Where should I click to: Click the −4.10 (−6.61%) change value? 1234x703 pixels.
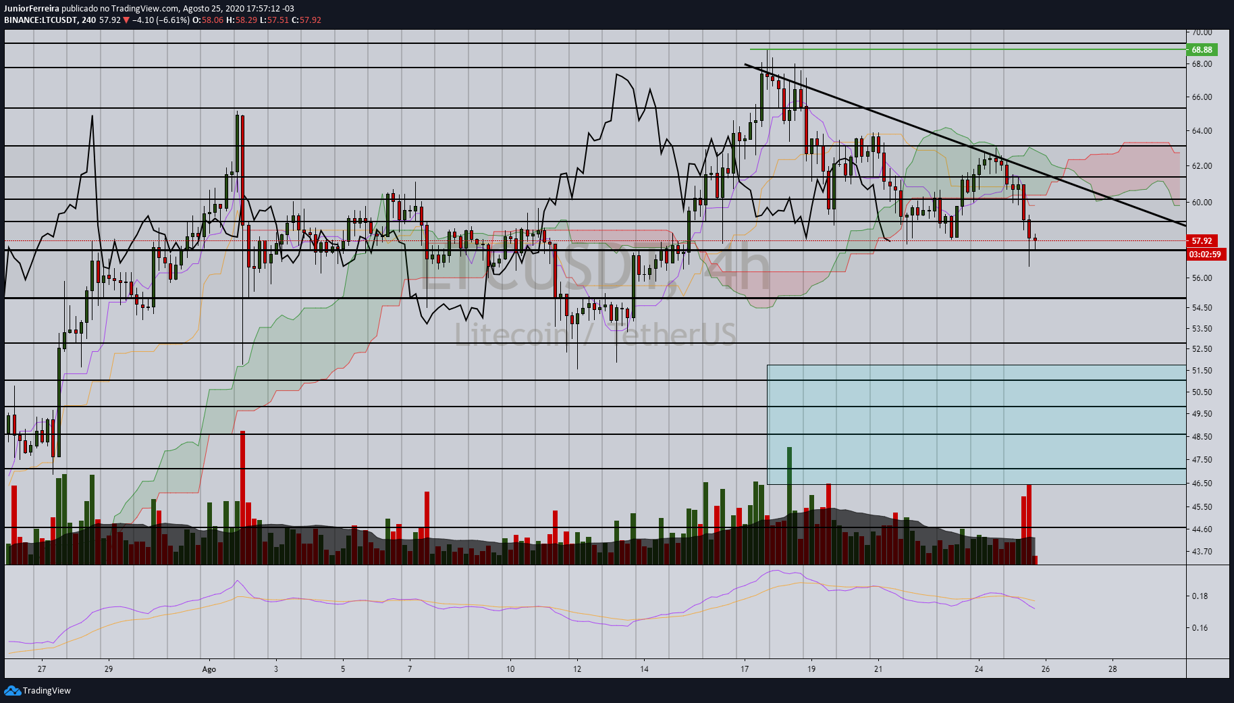point(161,20)
